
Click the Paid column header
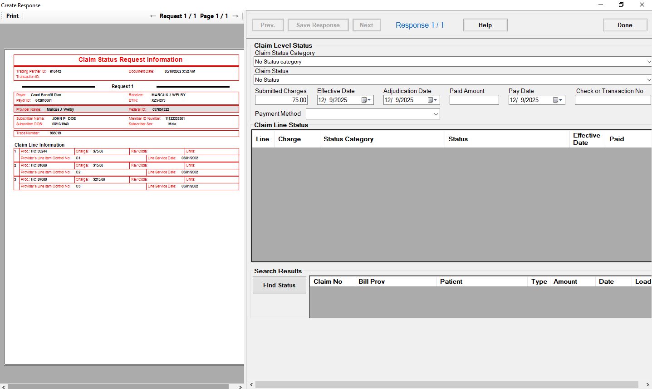[x=628, y=139]
